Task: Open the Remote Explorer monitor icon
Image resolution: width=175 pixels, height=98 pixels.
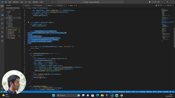Action: pos(2,28)
